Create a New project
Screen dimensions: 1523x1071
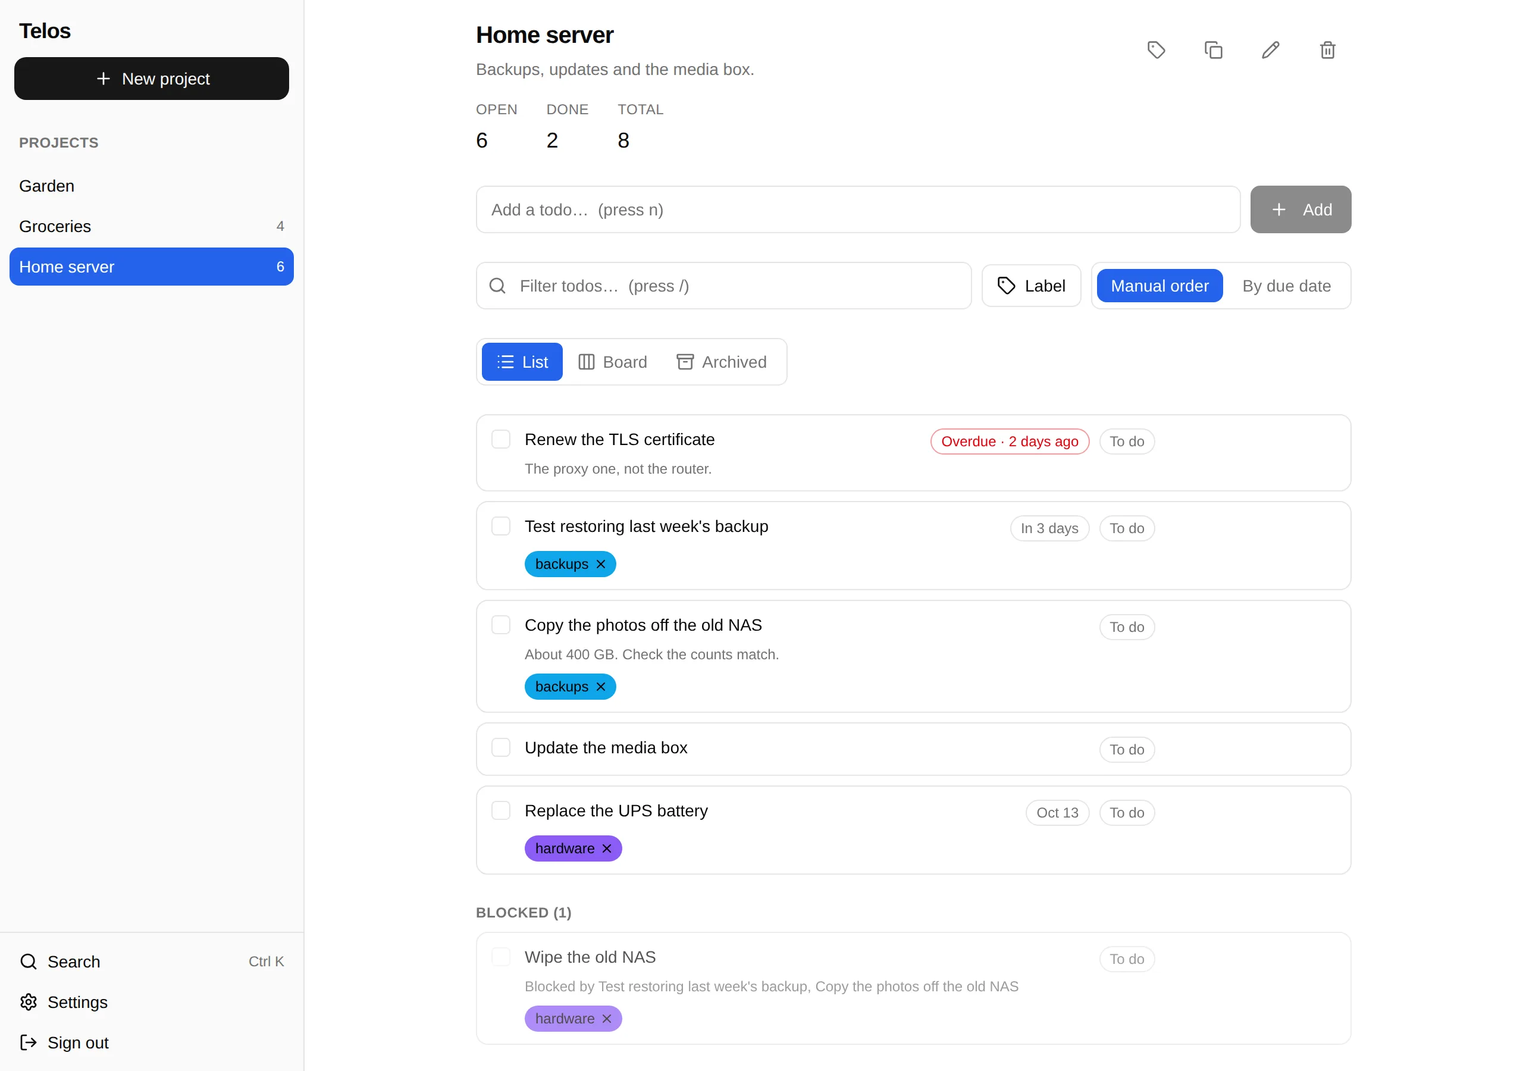152,79
